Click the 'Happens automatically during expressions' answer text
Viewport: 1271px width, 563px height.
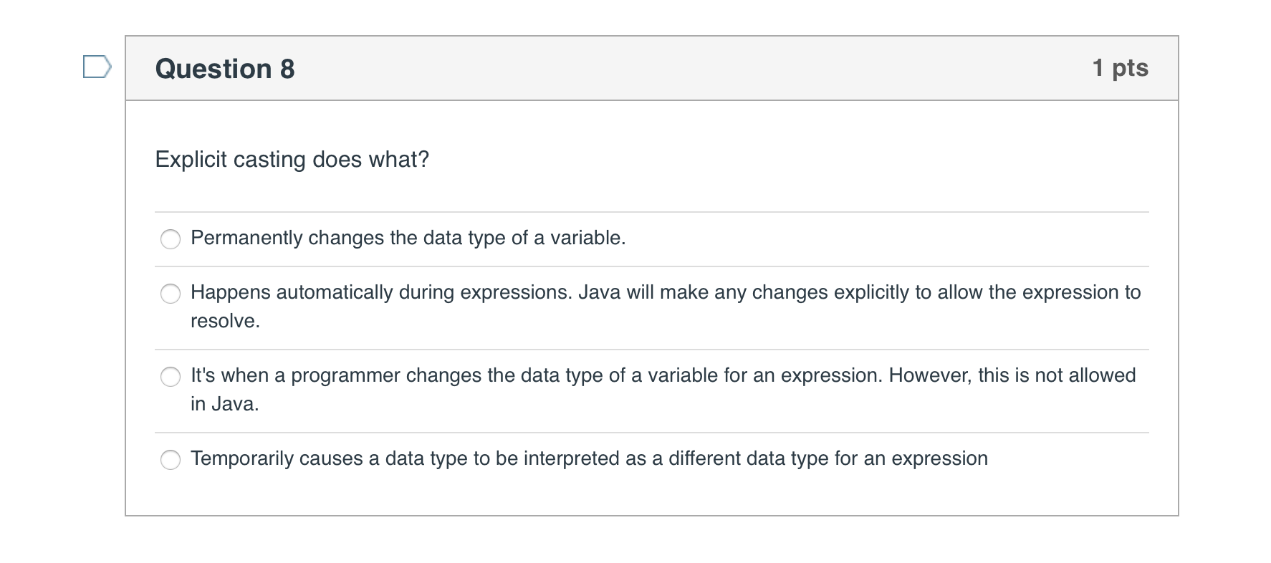666,307
